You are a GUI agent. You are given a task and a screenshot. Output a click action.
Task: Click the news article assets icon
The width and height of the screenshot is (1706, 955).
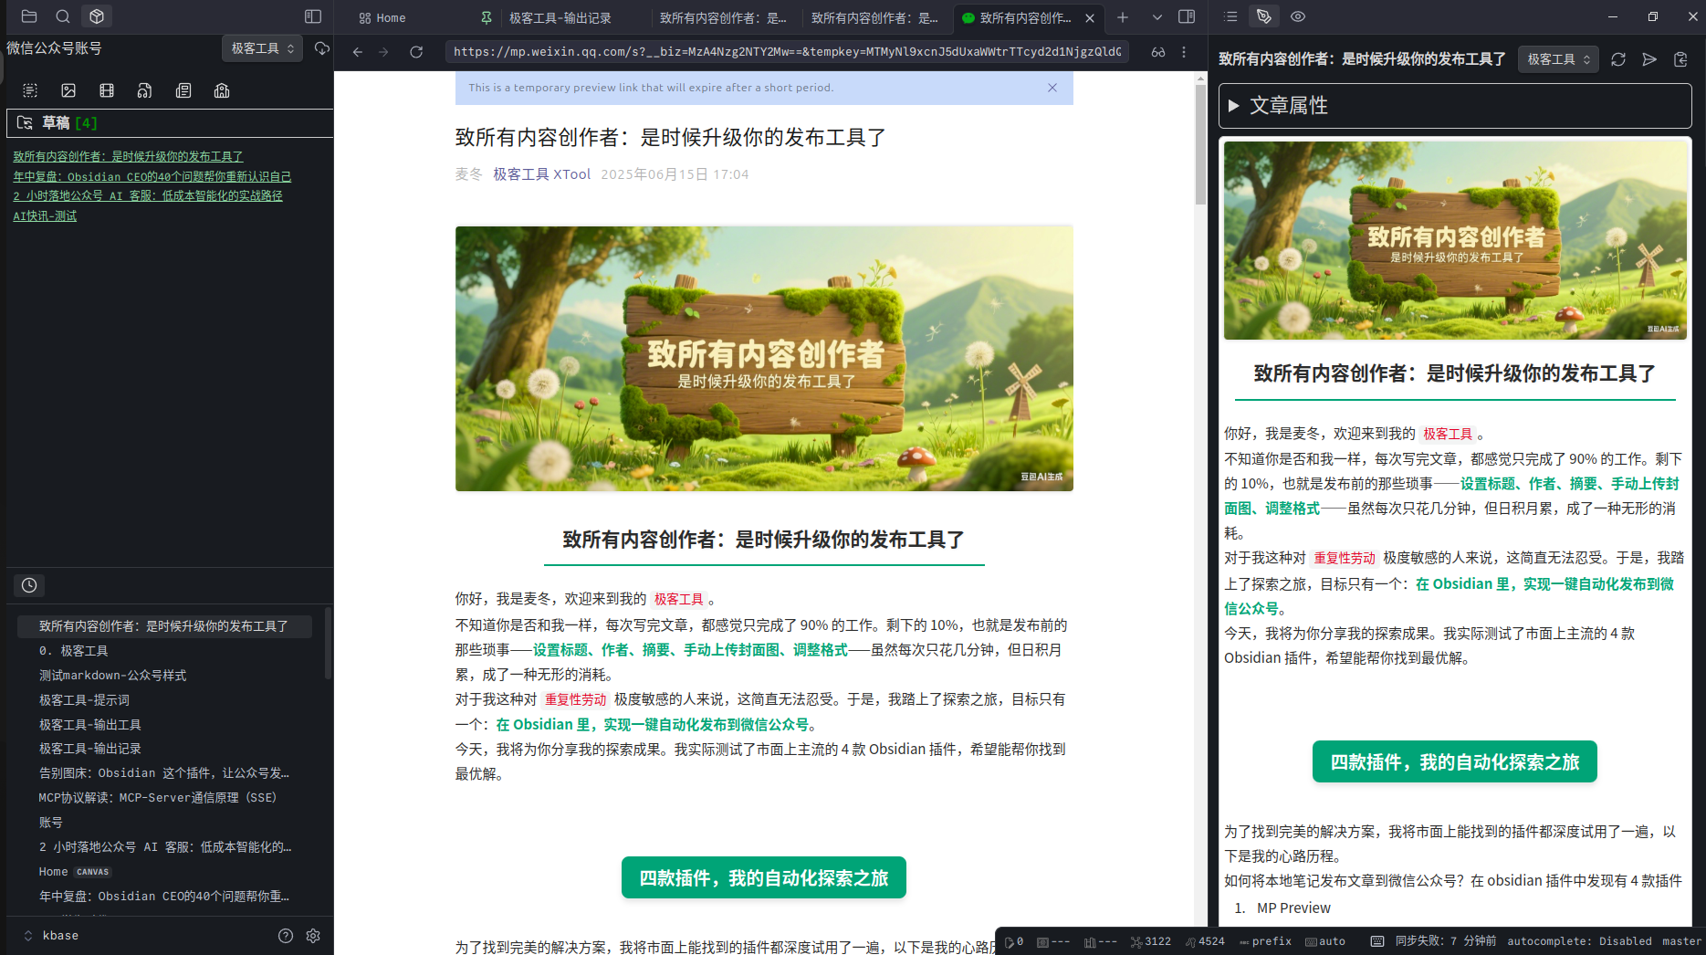coord(183,90)
